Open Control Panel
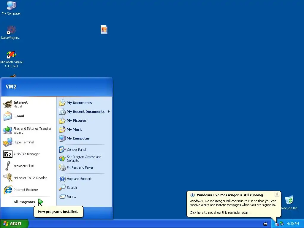Screen dimensions: 304x228 tap(84, 150)
